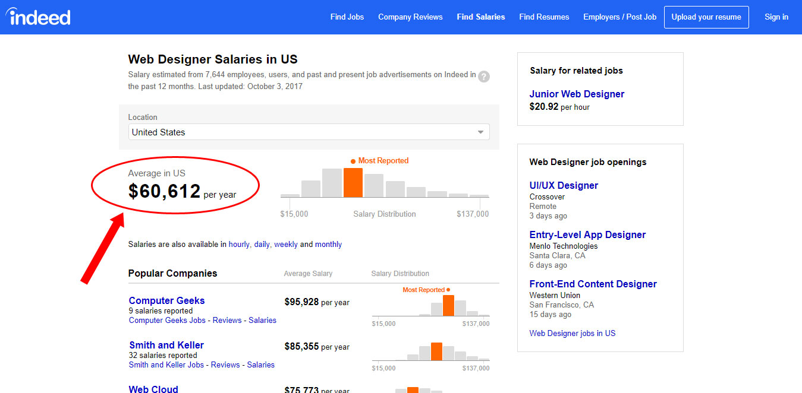Screen dimensions: 802x393
Task: Click the 'Menlo Technologies' employer text
Action: (564, 246)
